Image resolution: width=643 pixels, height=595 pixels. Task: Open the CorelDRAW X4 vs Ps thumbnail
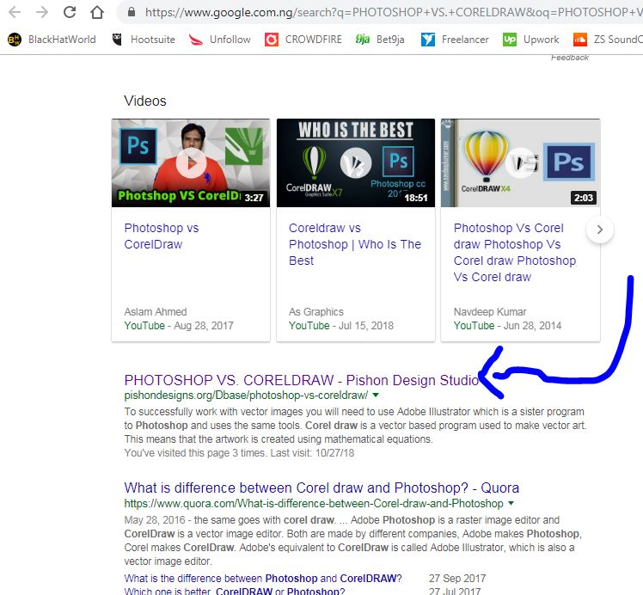pyautogui.click(x=520, y=163)
